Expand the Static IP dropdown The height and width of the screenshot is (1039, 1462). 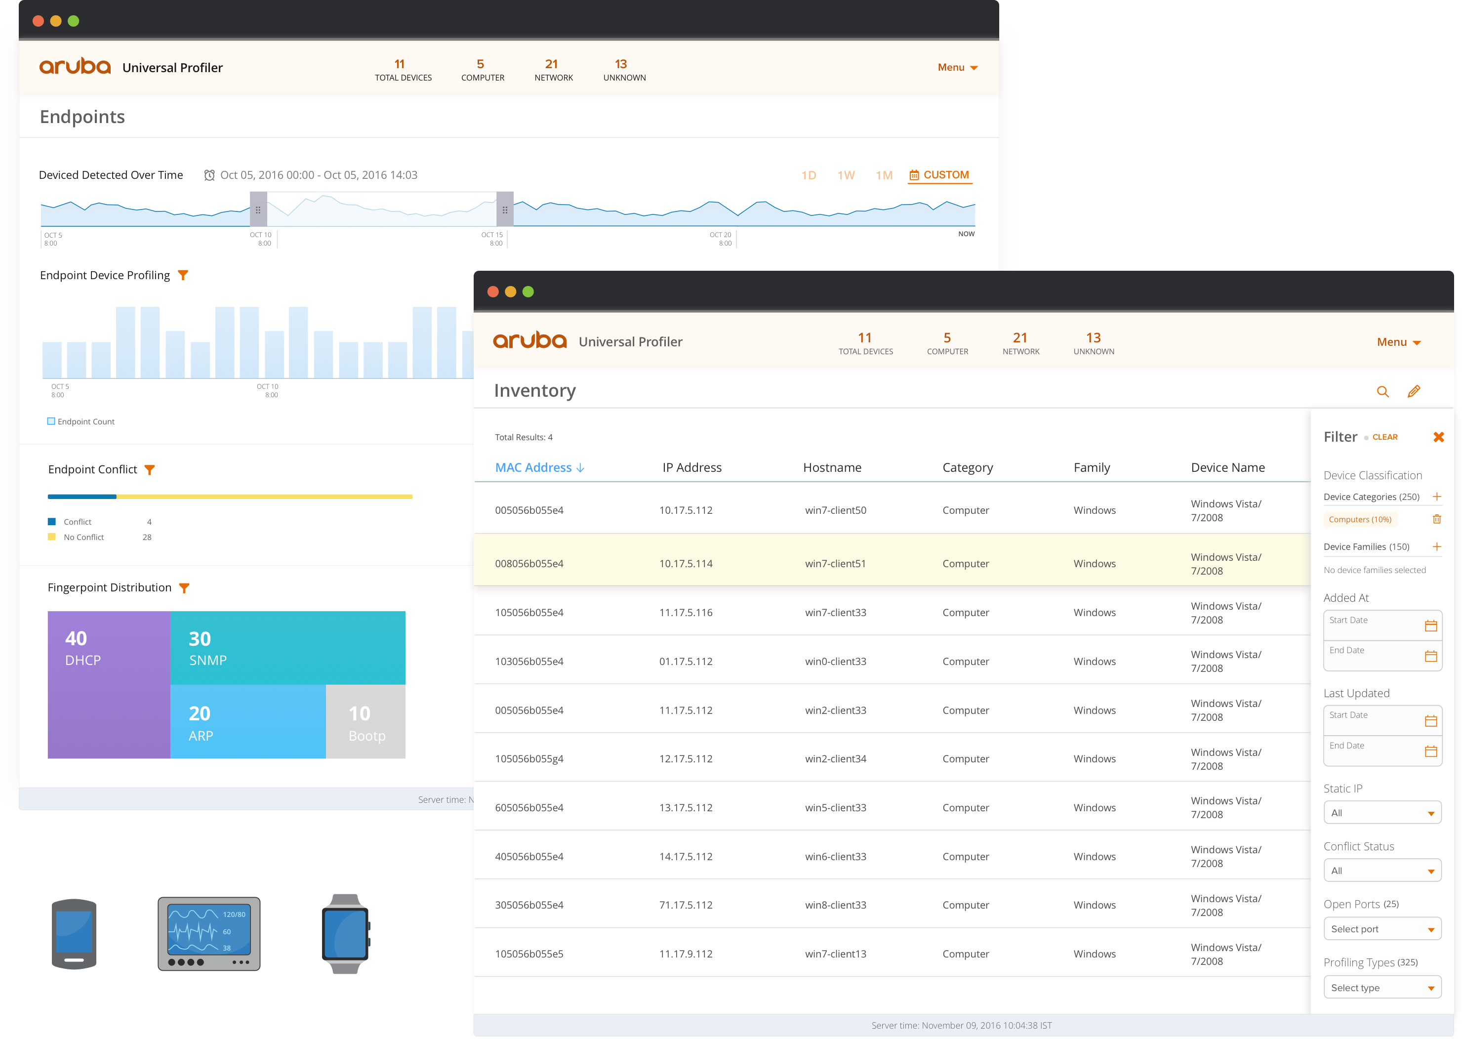point(1382,813)
